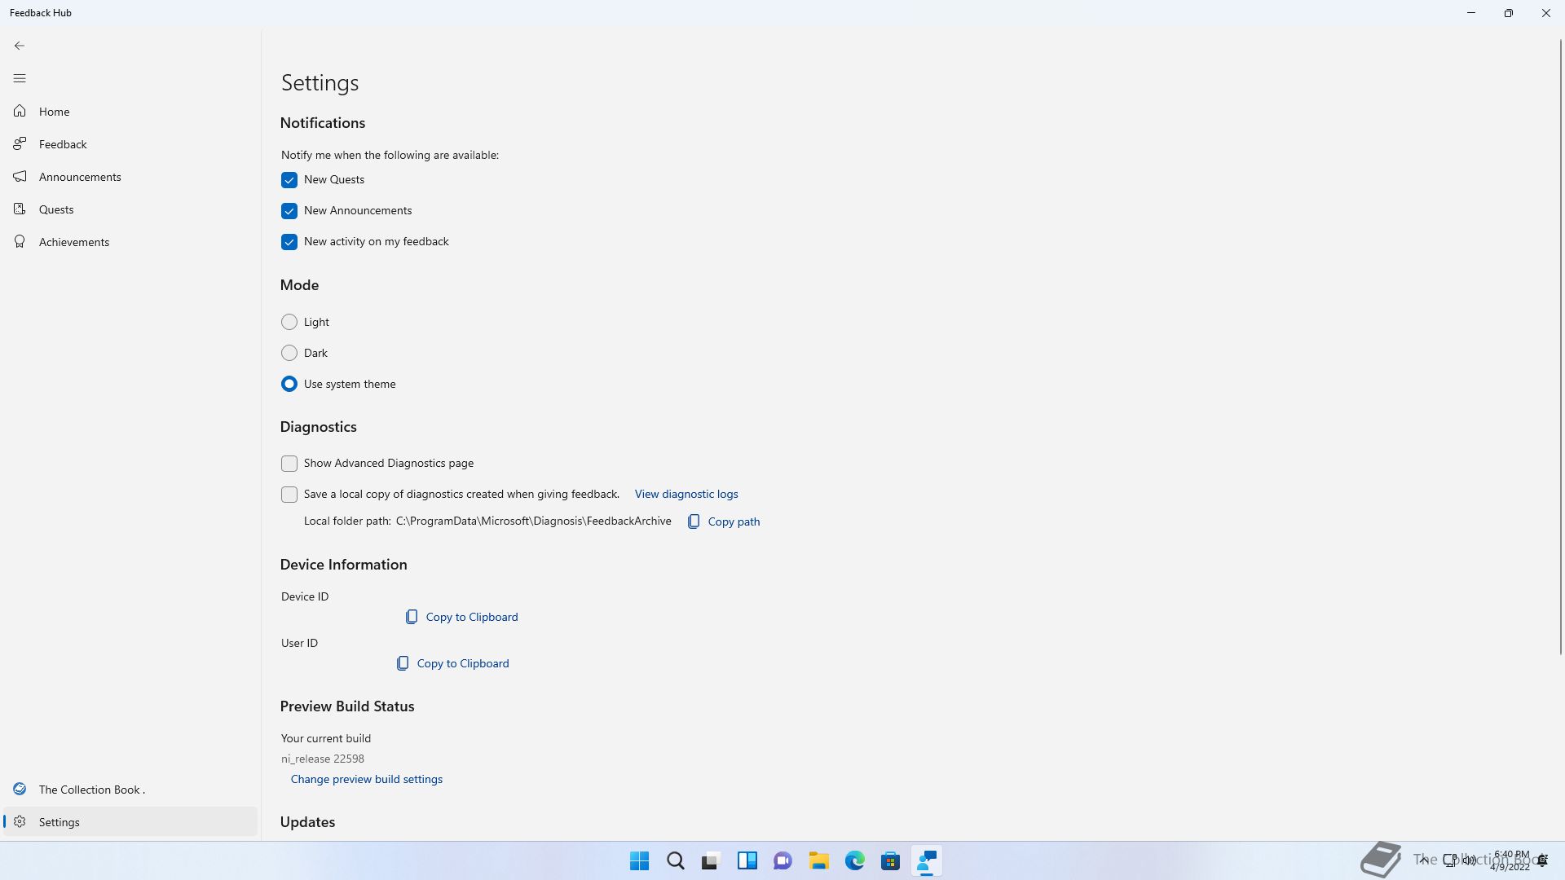Uncheck New activity on my feedback
This screenshot has height=880, width=1565.
pyautogui.click(x=289, y=242)
